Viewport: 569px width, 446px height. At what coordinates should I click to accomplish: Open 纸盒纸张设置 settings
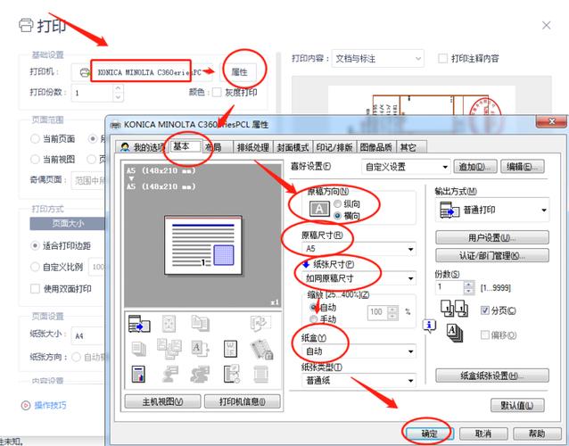click(492, 376)
